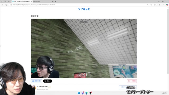Open the Windows Start button on the taskbar
The image size is (169, 95).
coord(79,93)
